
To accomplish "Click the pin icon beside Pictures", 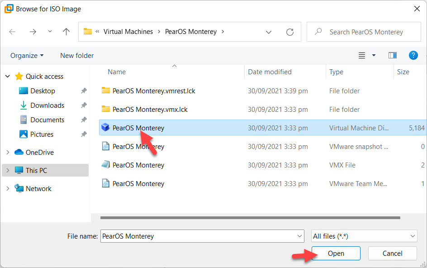I will (84, 134).
